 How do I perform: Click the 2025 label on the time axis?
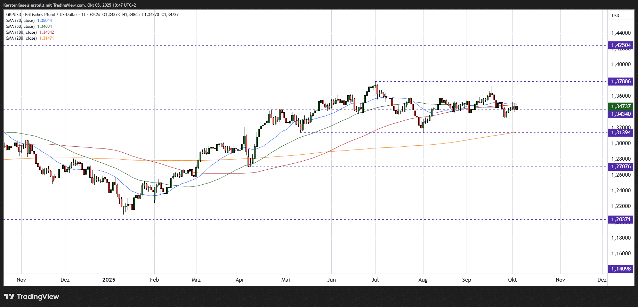(x=109, y=280)
